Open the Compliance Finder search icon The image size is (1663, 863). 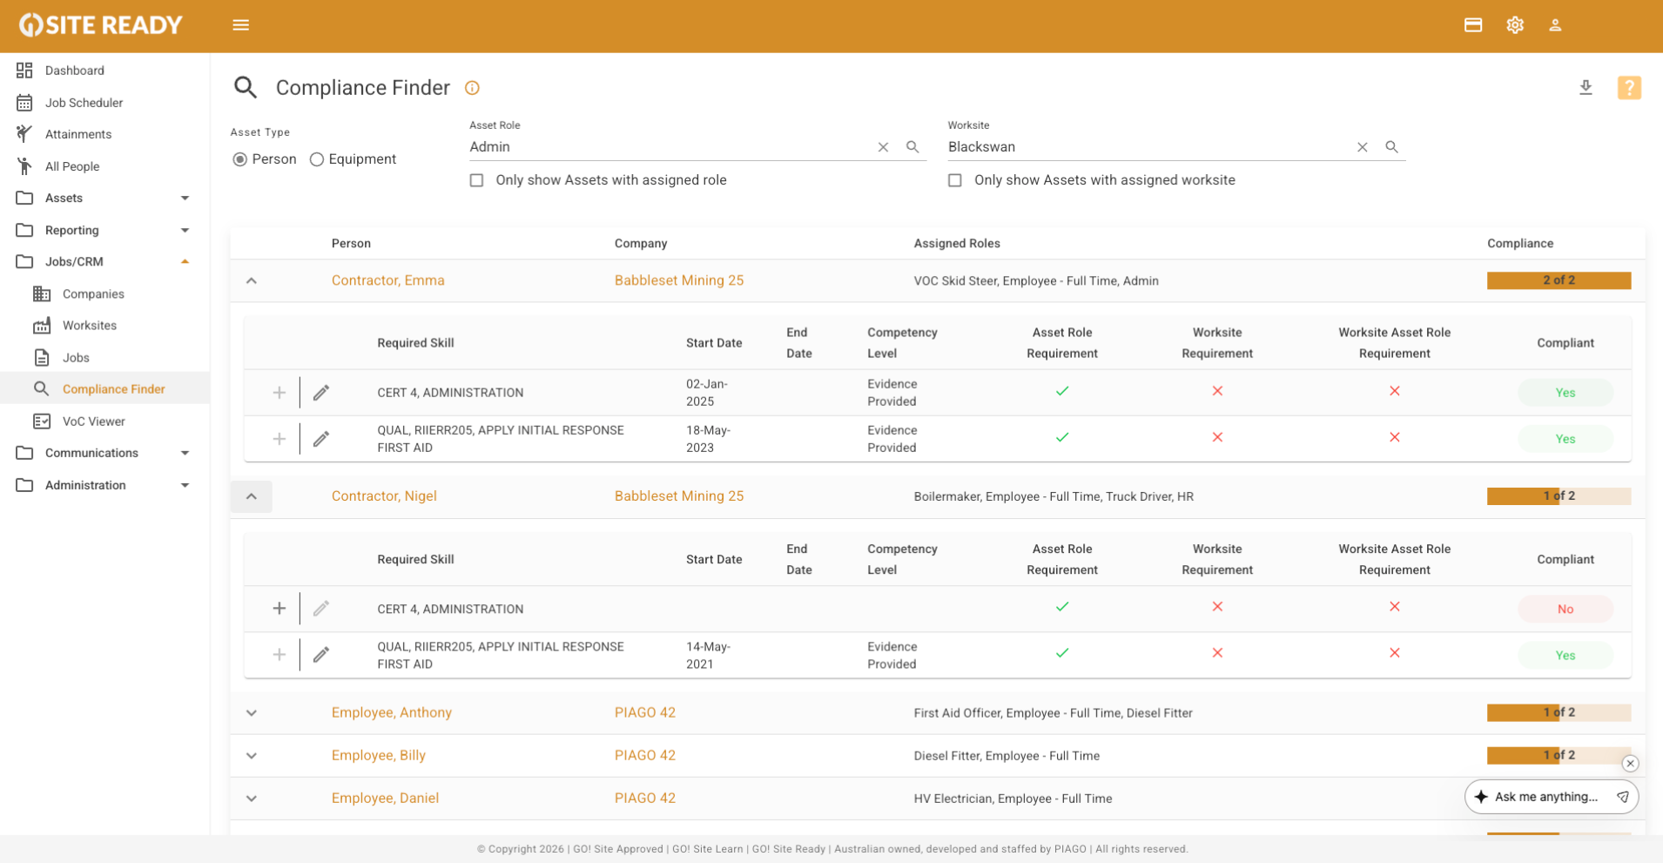[x=246, y=87]
